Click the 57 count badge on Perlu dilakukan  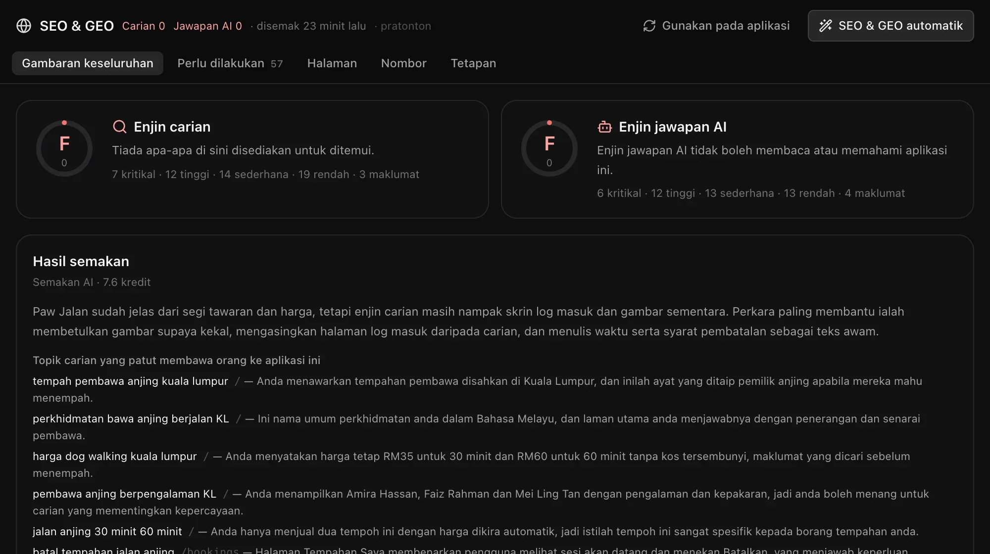[277, 64]
